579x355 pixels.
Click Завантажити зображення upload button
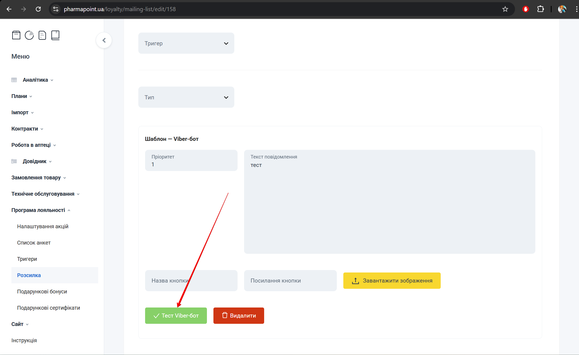(x=392, y=281)
